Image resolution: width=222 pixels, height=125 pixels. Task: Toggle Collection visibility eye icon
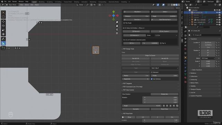(217, 10)
